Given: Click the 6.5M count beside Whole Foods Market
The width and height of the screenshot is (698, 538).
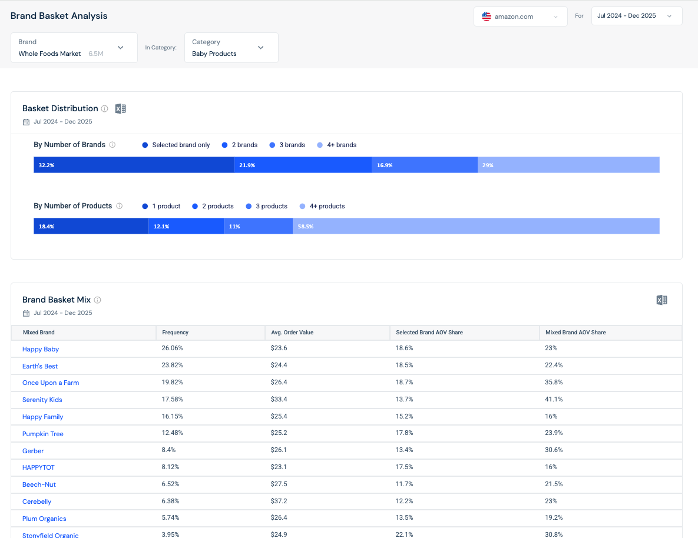Looking at the screenshot, I should 95,54.
